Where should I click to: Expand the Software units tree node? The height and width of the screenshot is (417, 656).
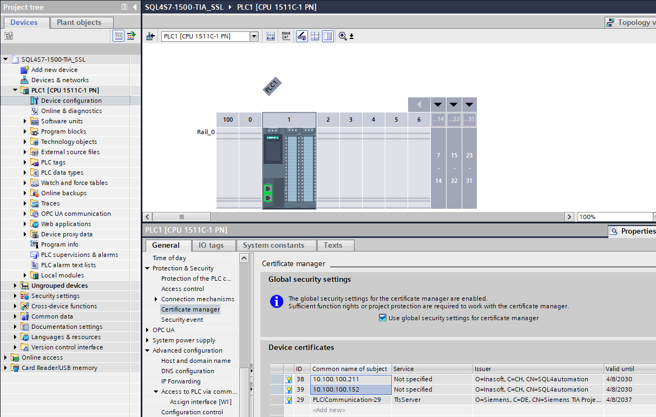[x=25, y=121]
